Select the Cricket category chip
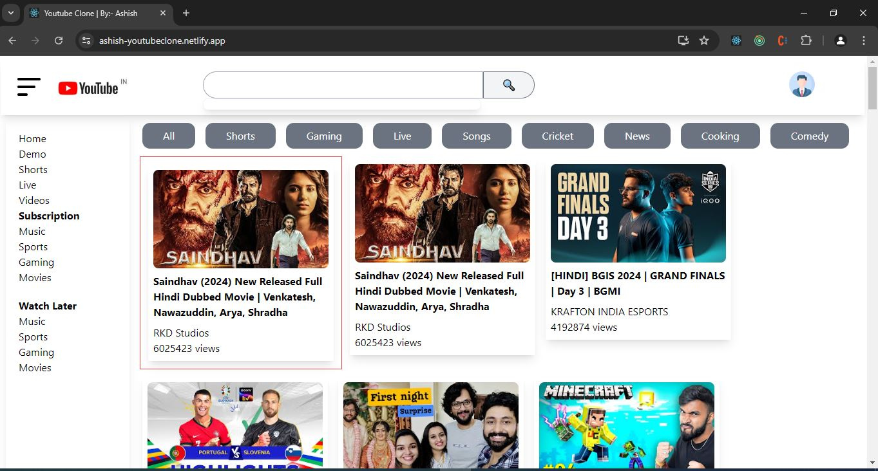 click(x=558, y=136)
